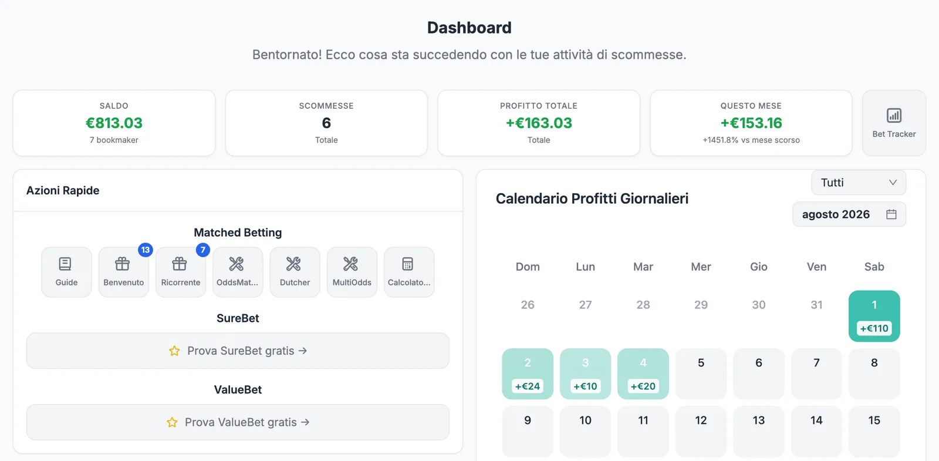Launch the OddsMatcher tool
The height and width of the screenshot is (461, 939).
(x=238, y=272)
